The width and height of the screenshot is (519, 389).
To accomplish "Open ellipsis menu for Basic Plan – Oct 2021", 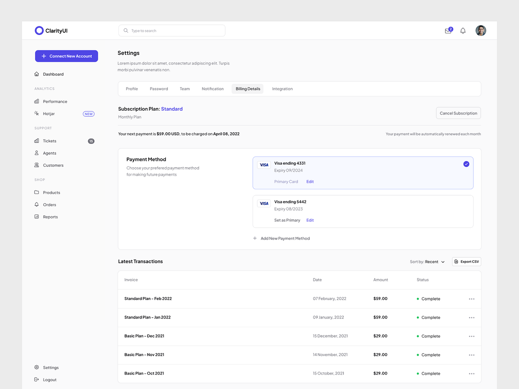I will (x=471, y=373).
